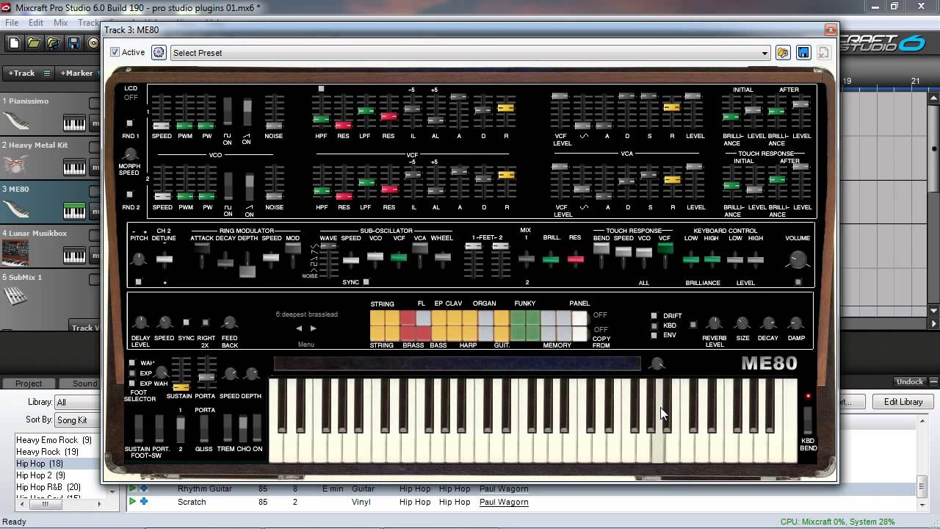Open the Mix menu
940x529 pixels.
61,23
